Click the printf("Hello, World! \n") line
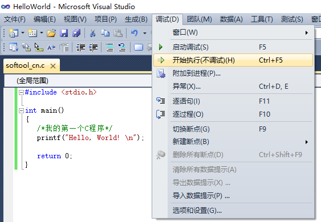This screenshot has width=321, height=222. 91,138
